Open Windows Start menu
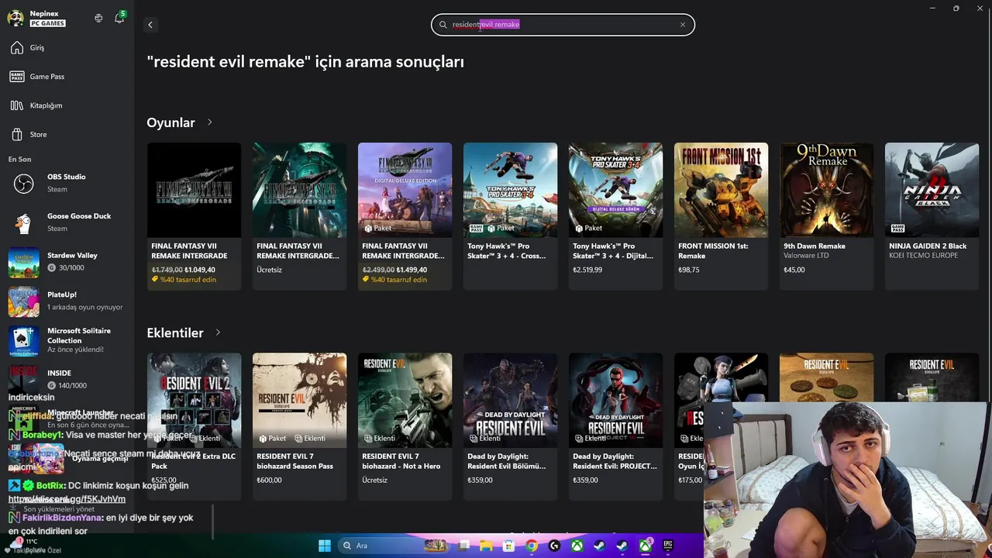Image resolution: width=992 pixels, height=558 pixels. 325,546
